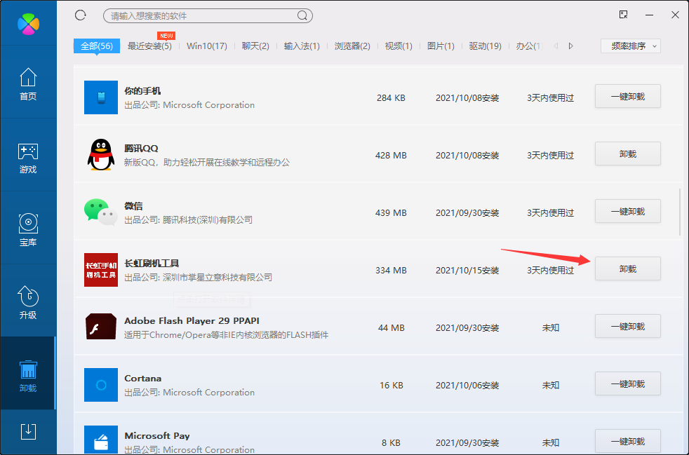
Task: Open the 游戏 games section
Action: (x=28, y=158)
